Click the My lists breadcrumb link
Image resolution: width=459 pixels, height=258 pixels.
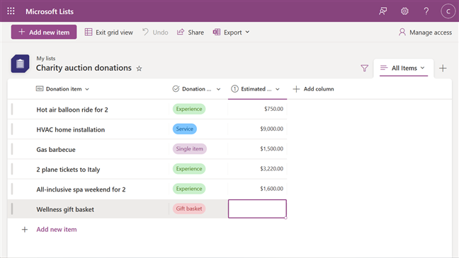click(46, 59)
